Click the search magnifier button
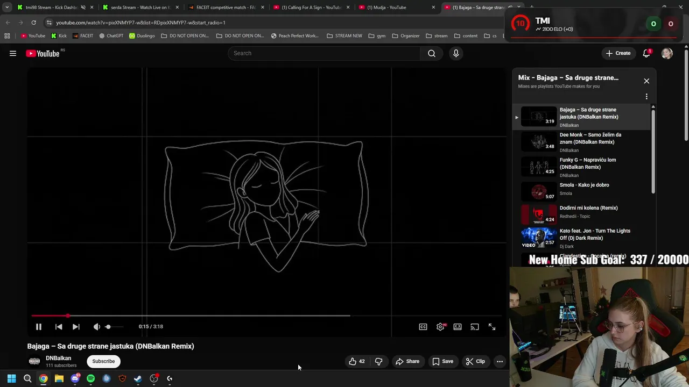This screenshot has width=689, height=387. (x=432, y=53)
